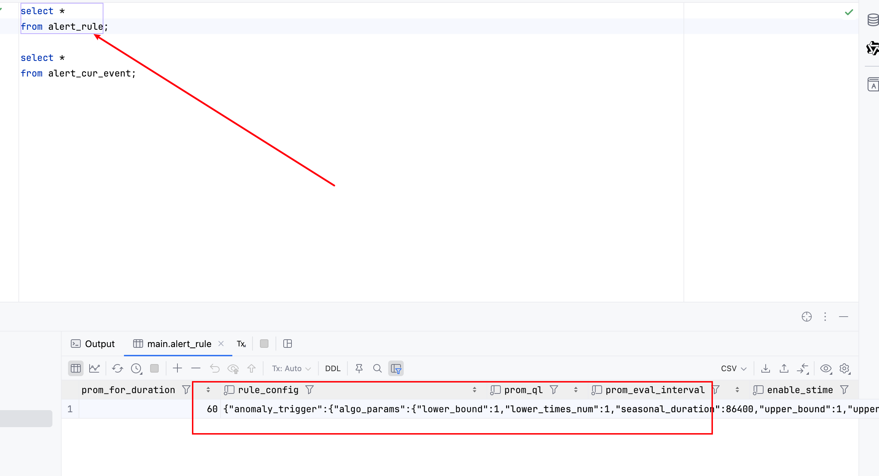
Task: Switch results to chart view
Action: click(x=94, y=368)
